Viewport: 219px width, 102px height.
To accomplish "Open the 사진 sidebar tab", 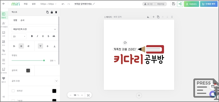I will (x=4, y=34).
